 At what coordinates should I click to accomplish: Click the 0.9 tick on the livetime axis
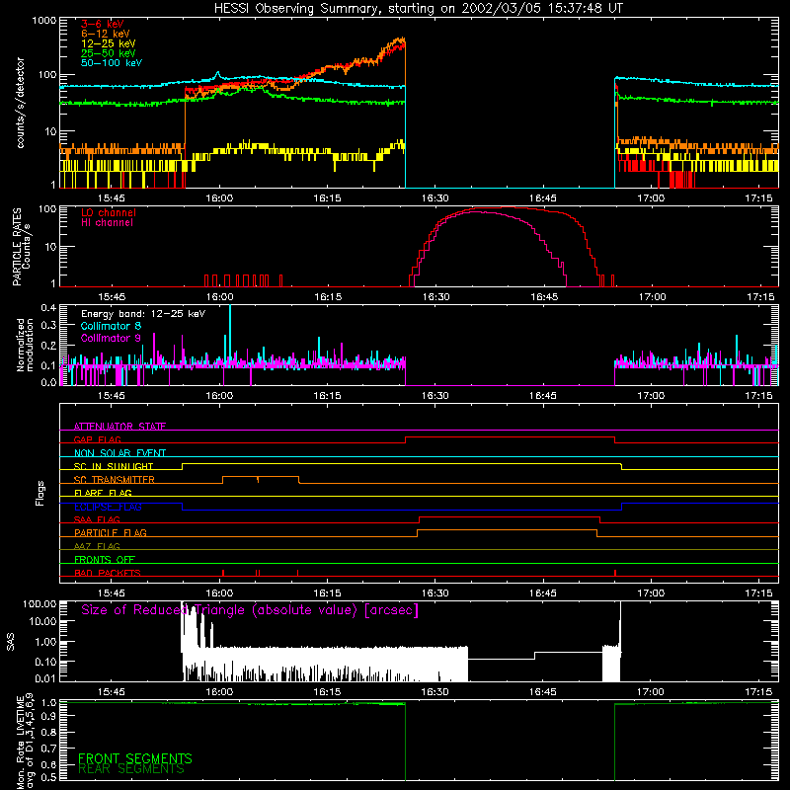point(48,716)
